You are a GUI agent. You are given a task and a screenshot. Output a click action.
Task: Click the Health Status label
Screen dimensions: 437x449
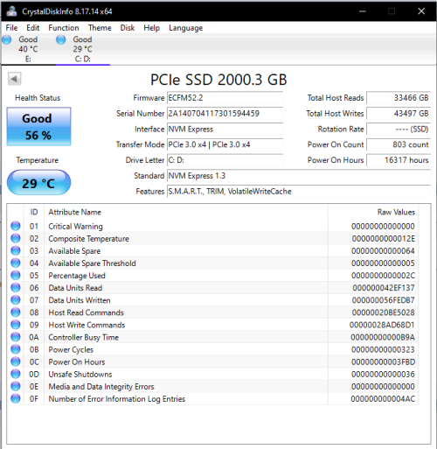point(38,98)
